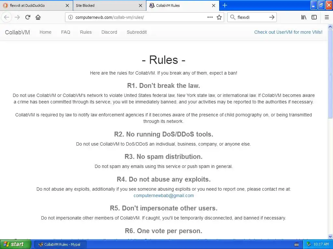This screenshot has width=333, height=249.
Task: Select CollabVM Rules - Mypal taskbar button
Action: pos(60,244)
